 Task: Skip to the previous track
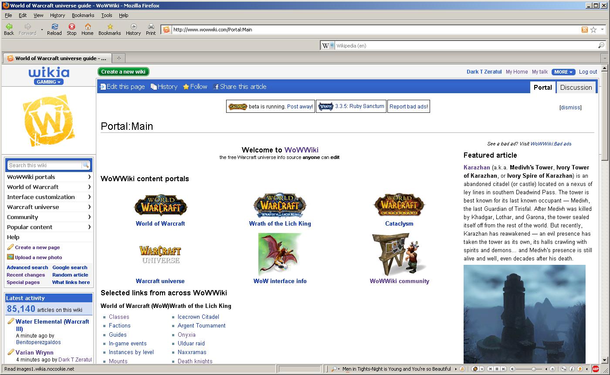click(x=491, y=369)
